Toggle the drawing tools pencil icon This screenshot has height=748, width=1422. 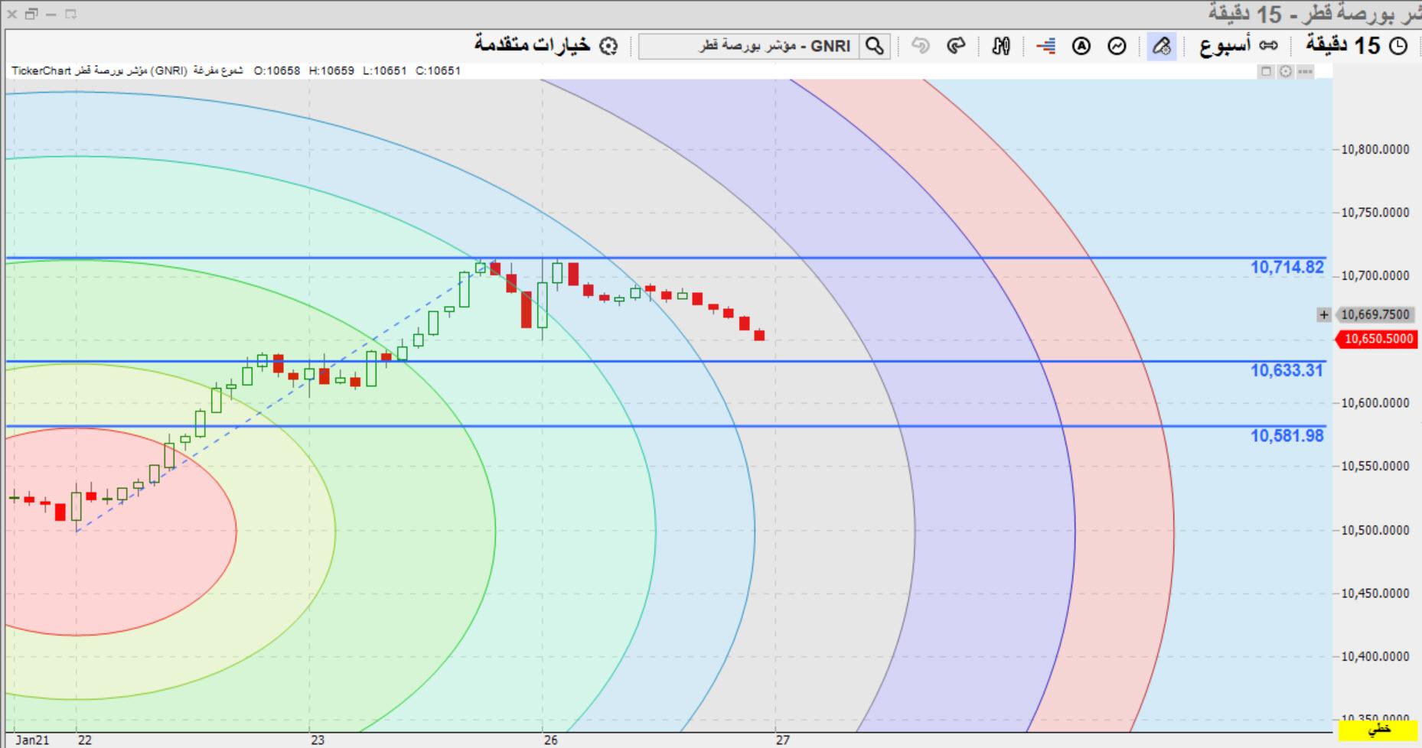(x=1161, y=47)
